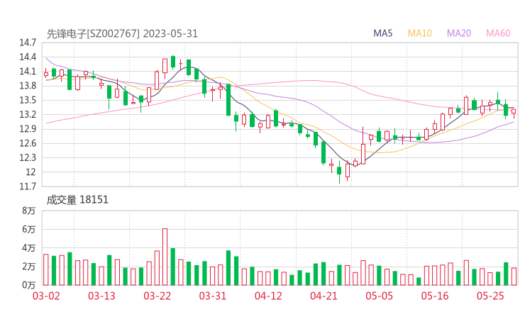Click the tallest red volume bar above 6万
The image size is (525, 312).
[165, 257]
